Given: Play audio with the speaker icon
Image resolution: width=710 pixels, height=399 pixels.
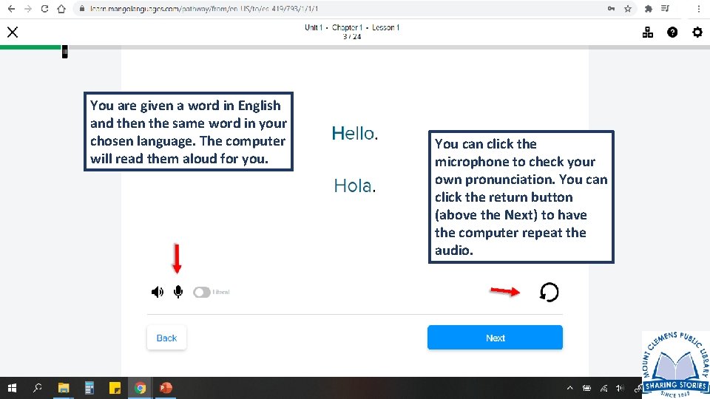Looking at the screenshot, I should (157, 292).
